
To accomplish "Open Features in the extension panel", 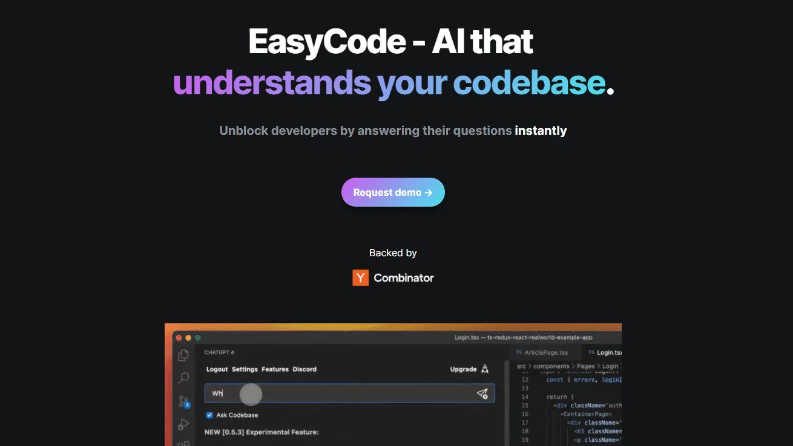I will 275,369.
